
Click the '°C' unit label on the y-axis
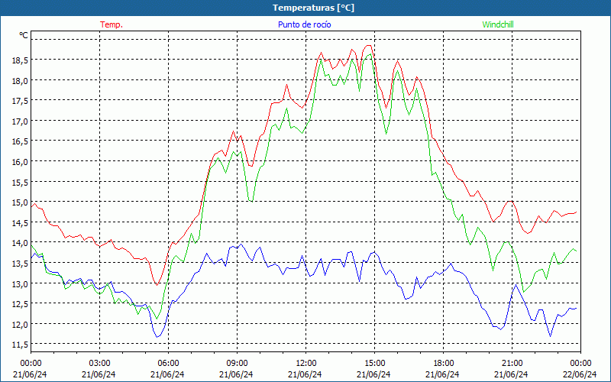(24, 35)
